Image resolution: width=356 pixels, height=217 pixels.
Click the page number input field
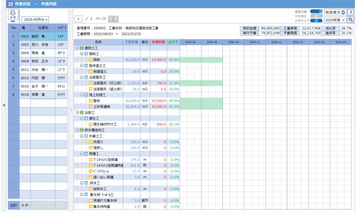tap(79, 19)
